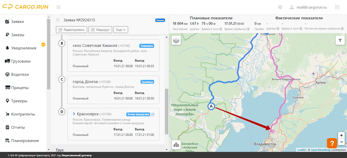Click the map view icon at bottom-left of map
Viewport: 347px width, 158px height.
pyautogui.click(x=176, y=145)
